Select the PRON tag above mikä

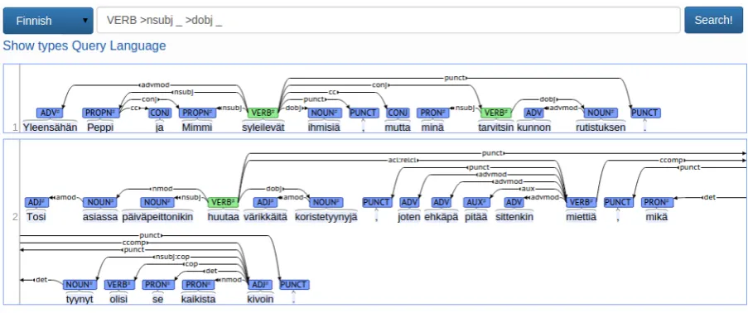point(658,202)
